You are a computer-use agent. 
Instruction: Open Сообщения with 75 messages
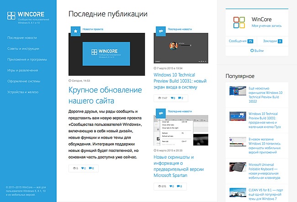pos(241,41)
